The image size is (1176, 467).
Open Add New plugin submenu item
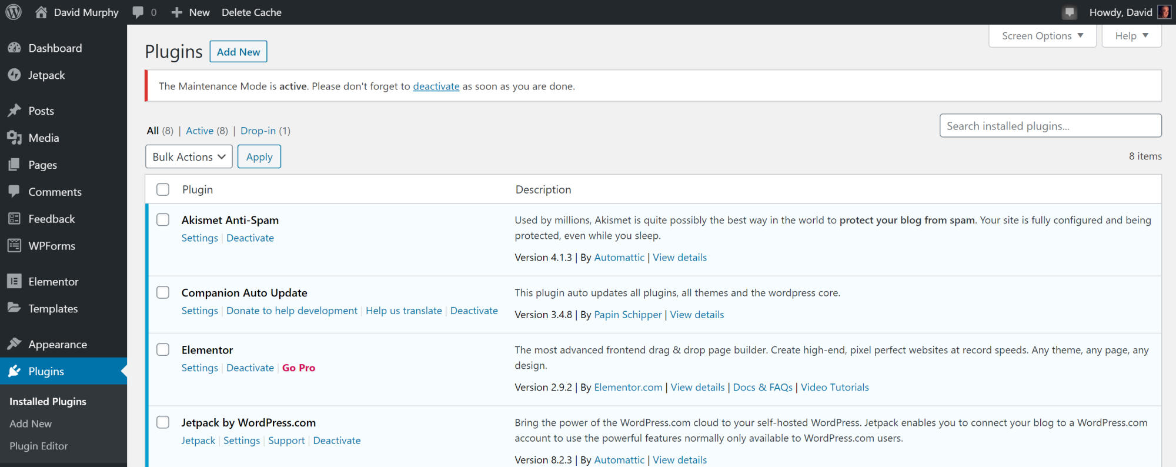(x=31, y=423)
